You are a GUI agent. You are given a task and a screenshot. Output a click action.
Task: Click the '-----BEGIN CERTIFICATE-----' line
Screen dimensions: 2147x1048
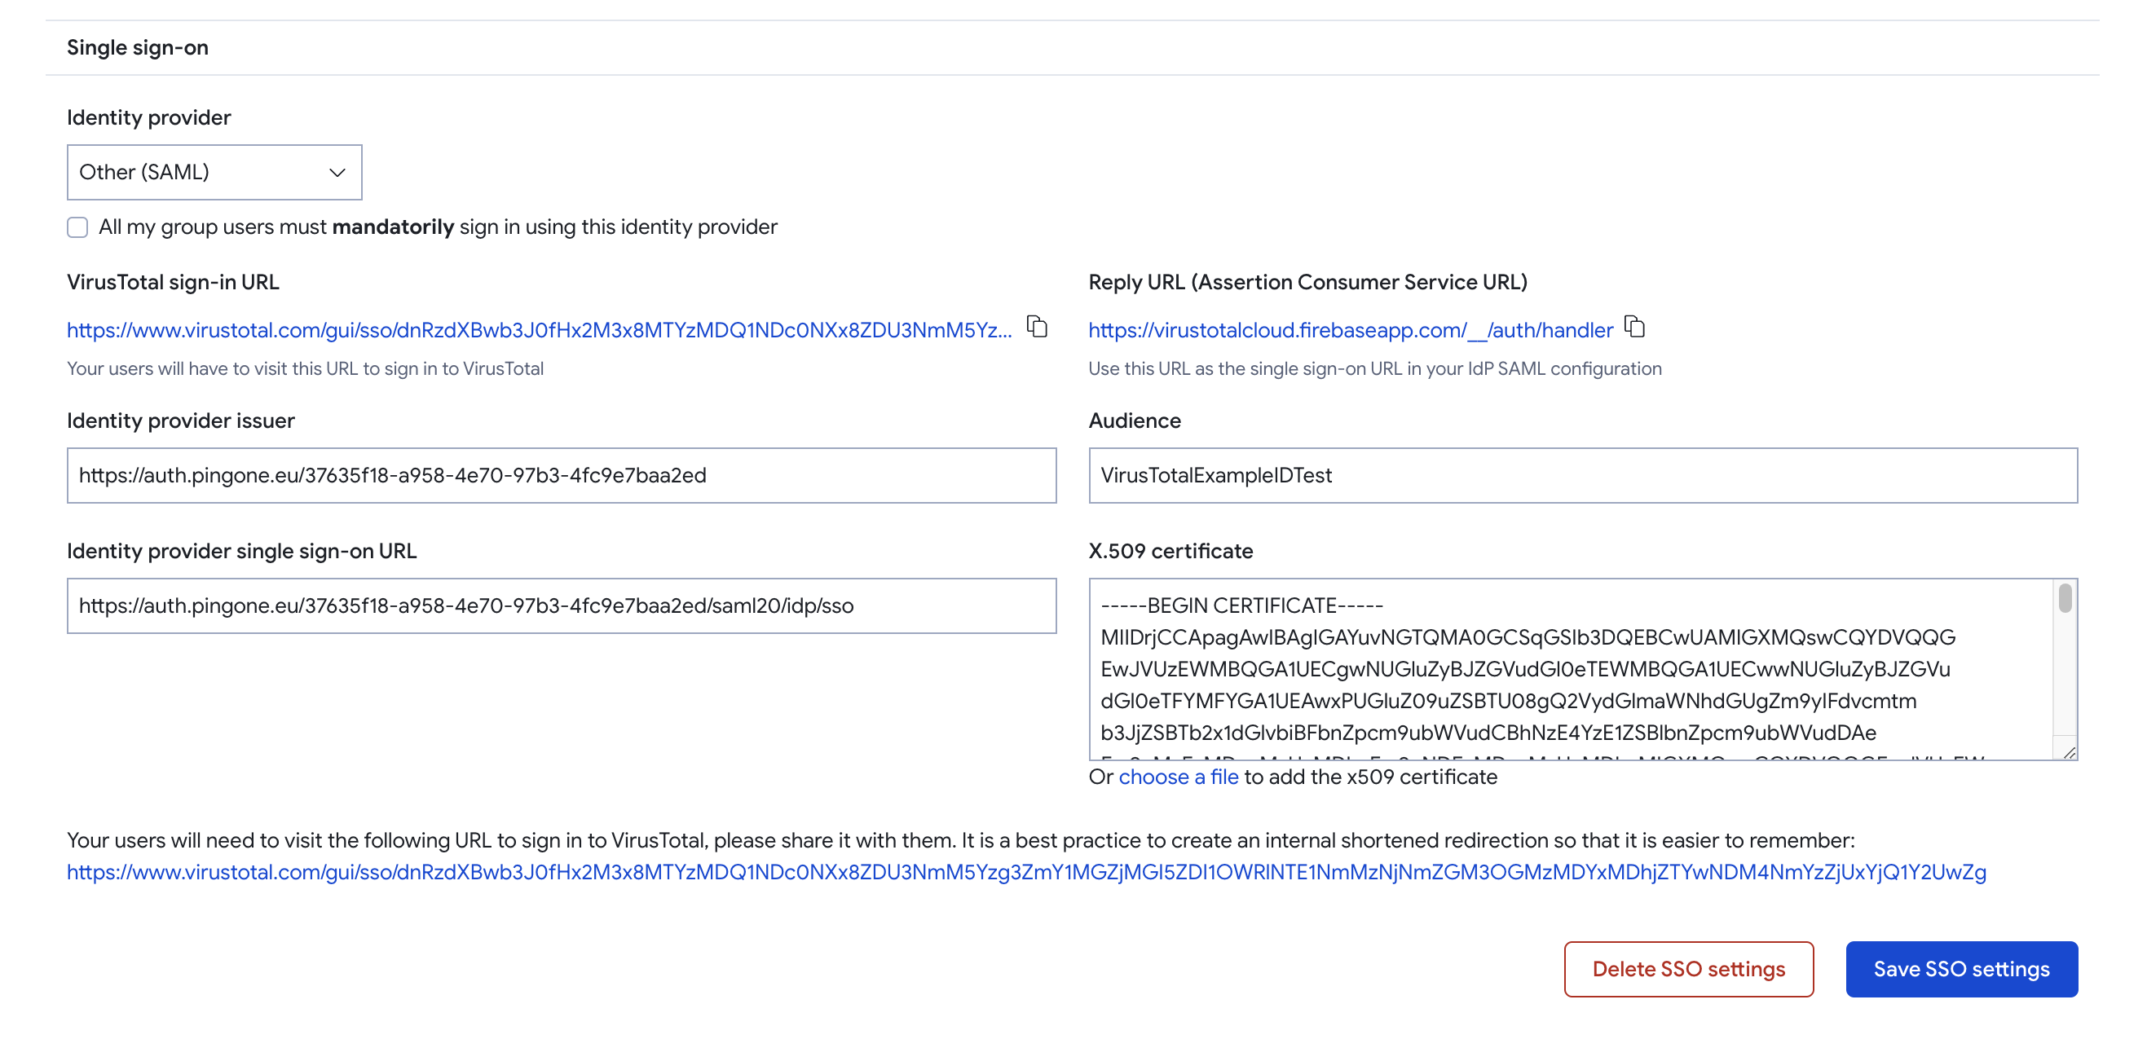coord(1241,605)
